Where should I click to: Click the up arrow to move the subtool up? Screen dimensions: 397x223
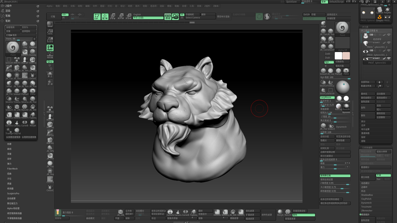(379, 82)
